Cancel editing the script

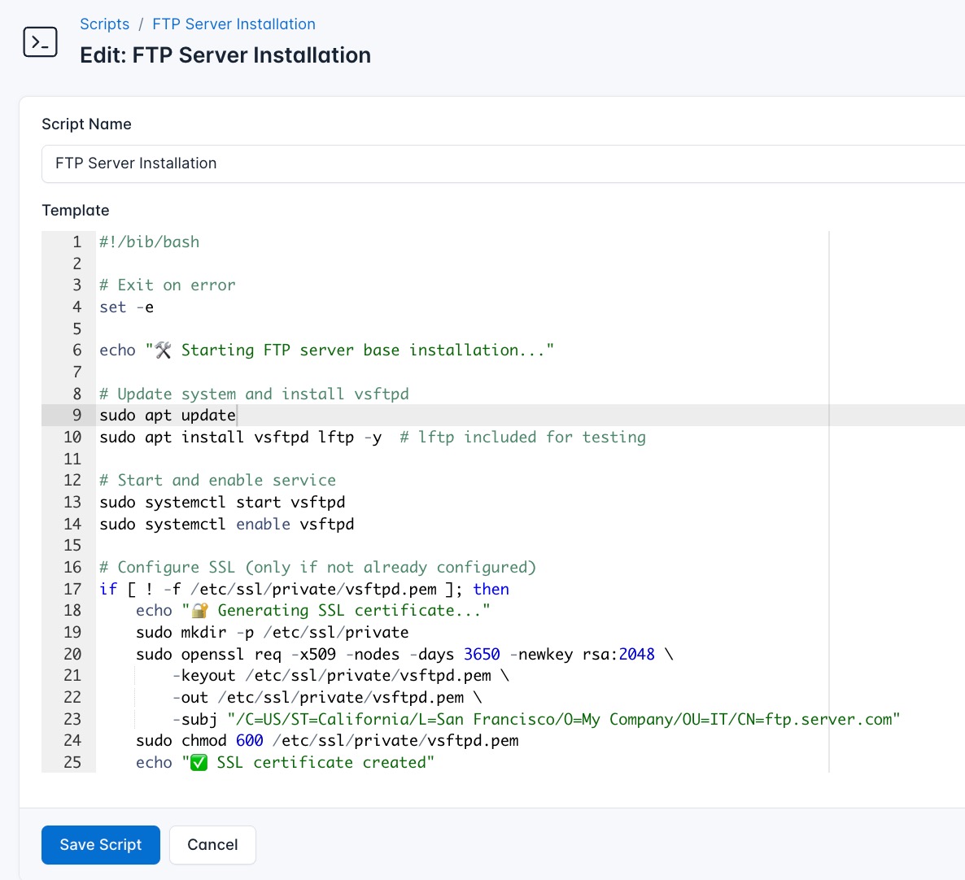tap(212, 844)
